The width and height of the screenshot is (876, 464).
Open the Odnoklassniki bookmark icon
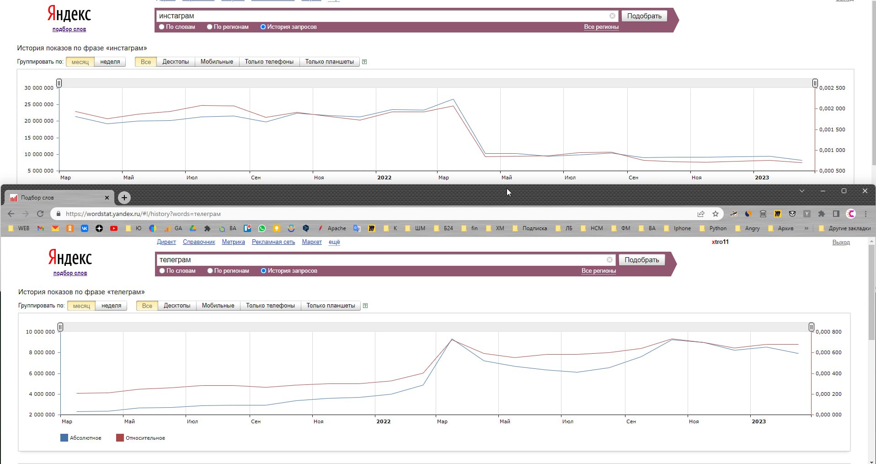pyautogui.click(x=70, y=228)
